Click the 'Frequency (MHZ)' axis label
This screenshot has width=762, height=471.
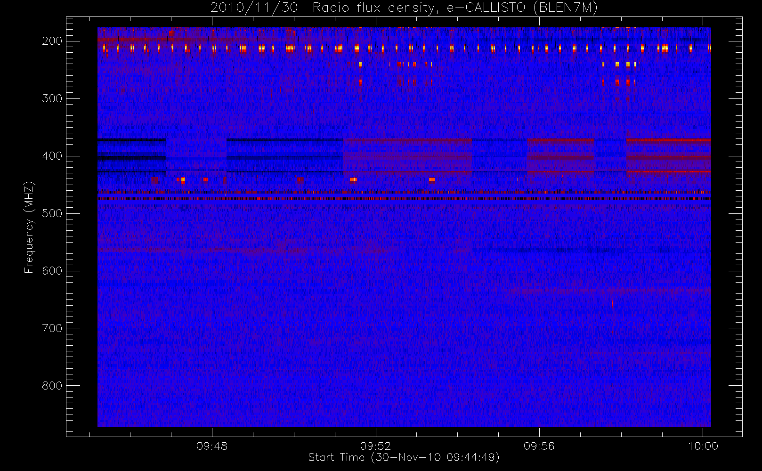(x=29, y=227)
